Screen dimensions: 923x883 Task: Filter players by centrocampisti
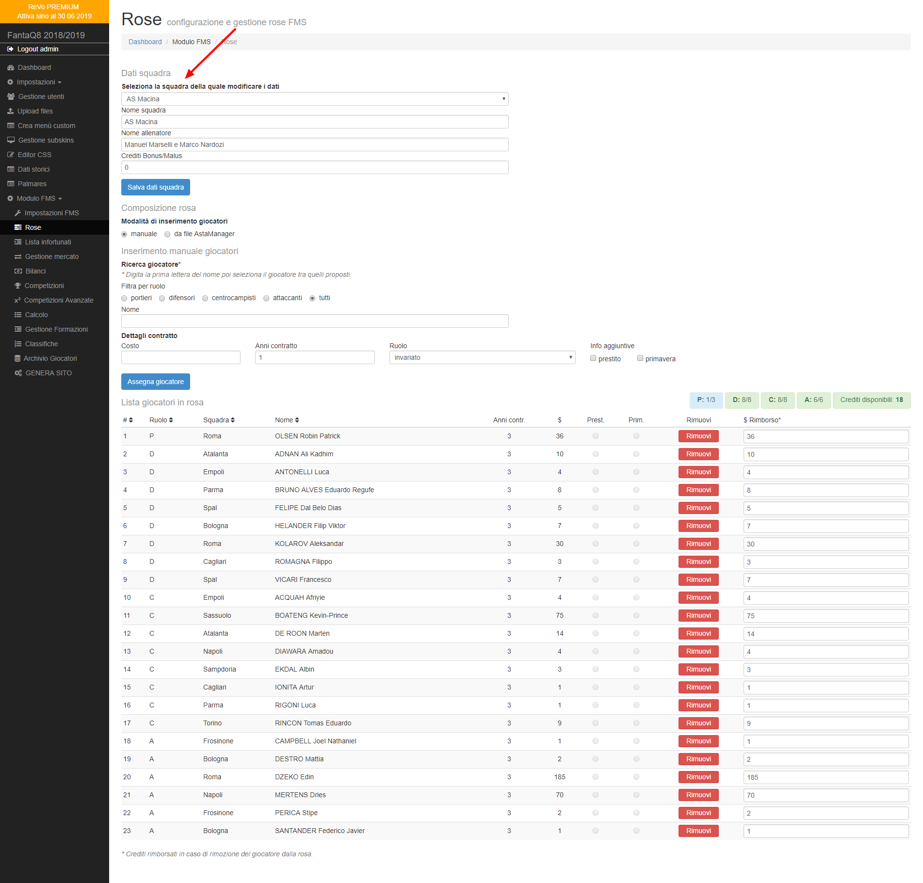(x=205, y=298)
